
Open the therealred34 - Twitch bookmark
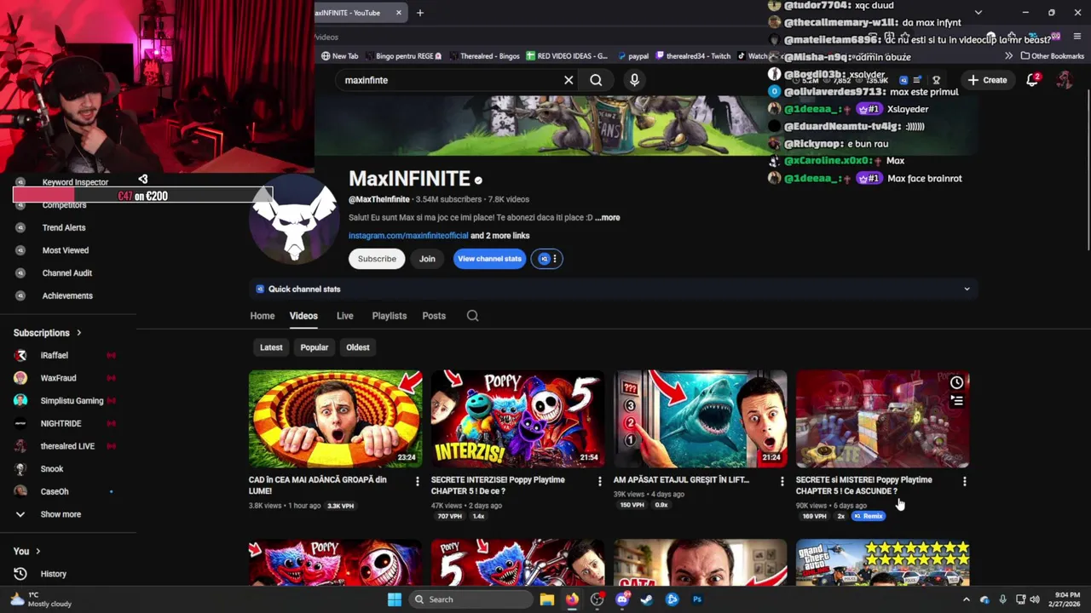(692, 56)
